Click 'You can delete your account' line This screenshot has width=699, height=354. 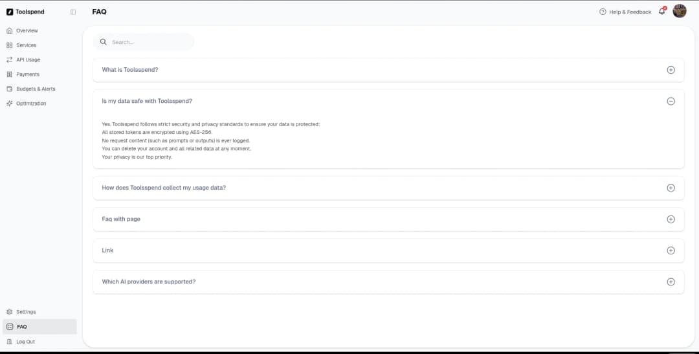point(177,148)
